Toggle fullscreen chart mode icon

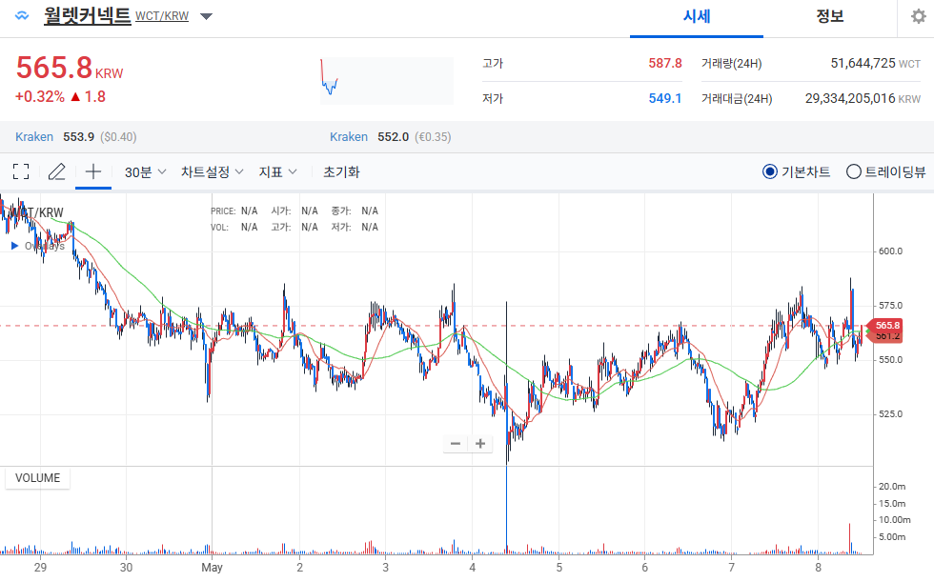(x=21, y=172)
